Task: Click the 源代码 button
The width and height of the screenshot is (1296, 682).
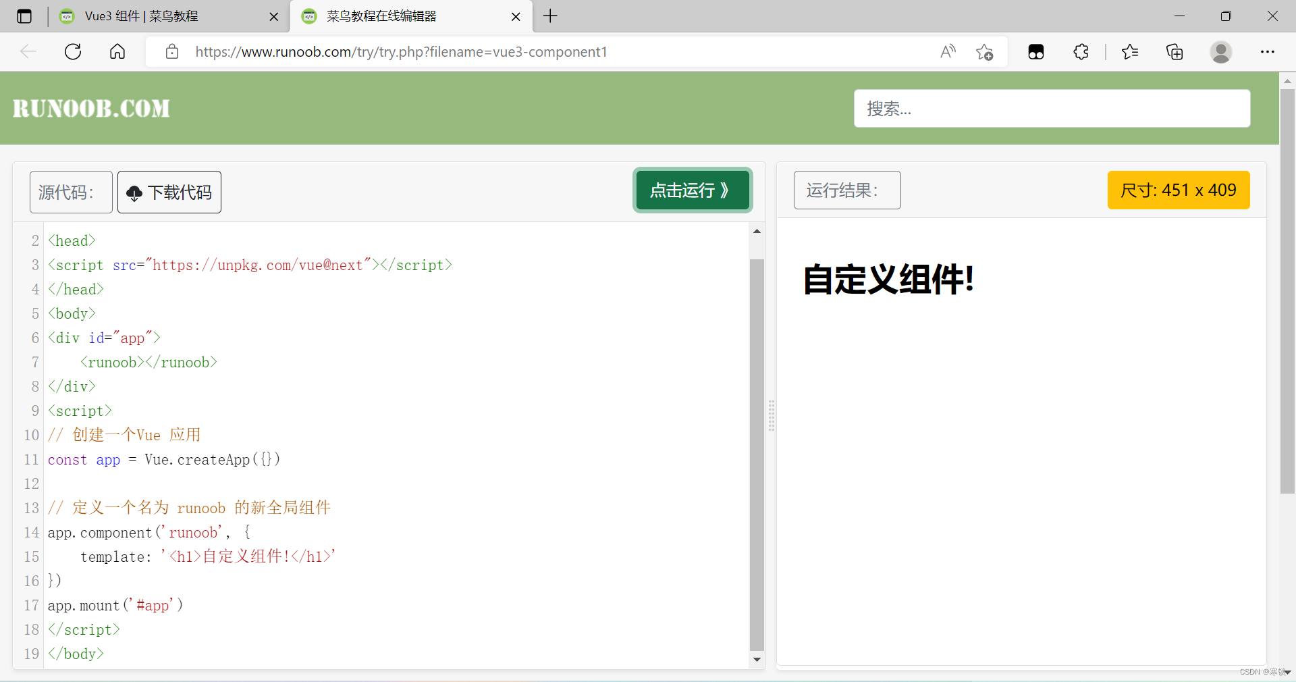Action: tap(71, 192)
